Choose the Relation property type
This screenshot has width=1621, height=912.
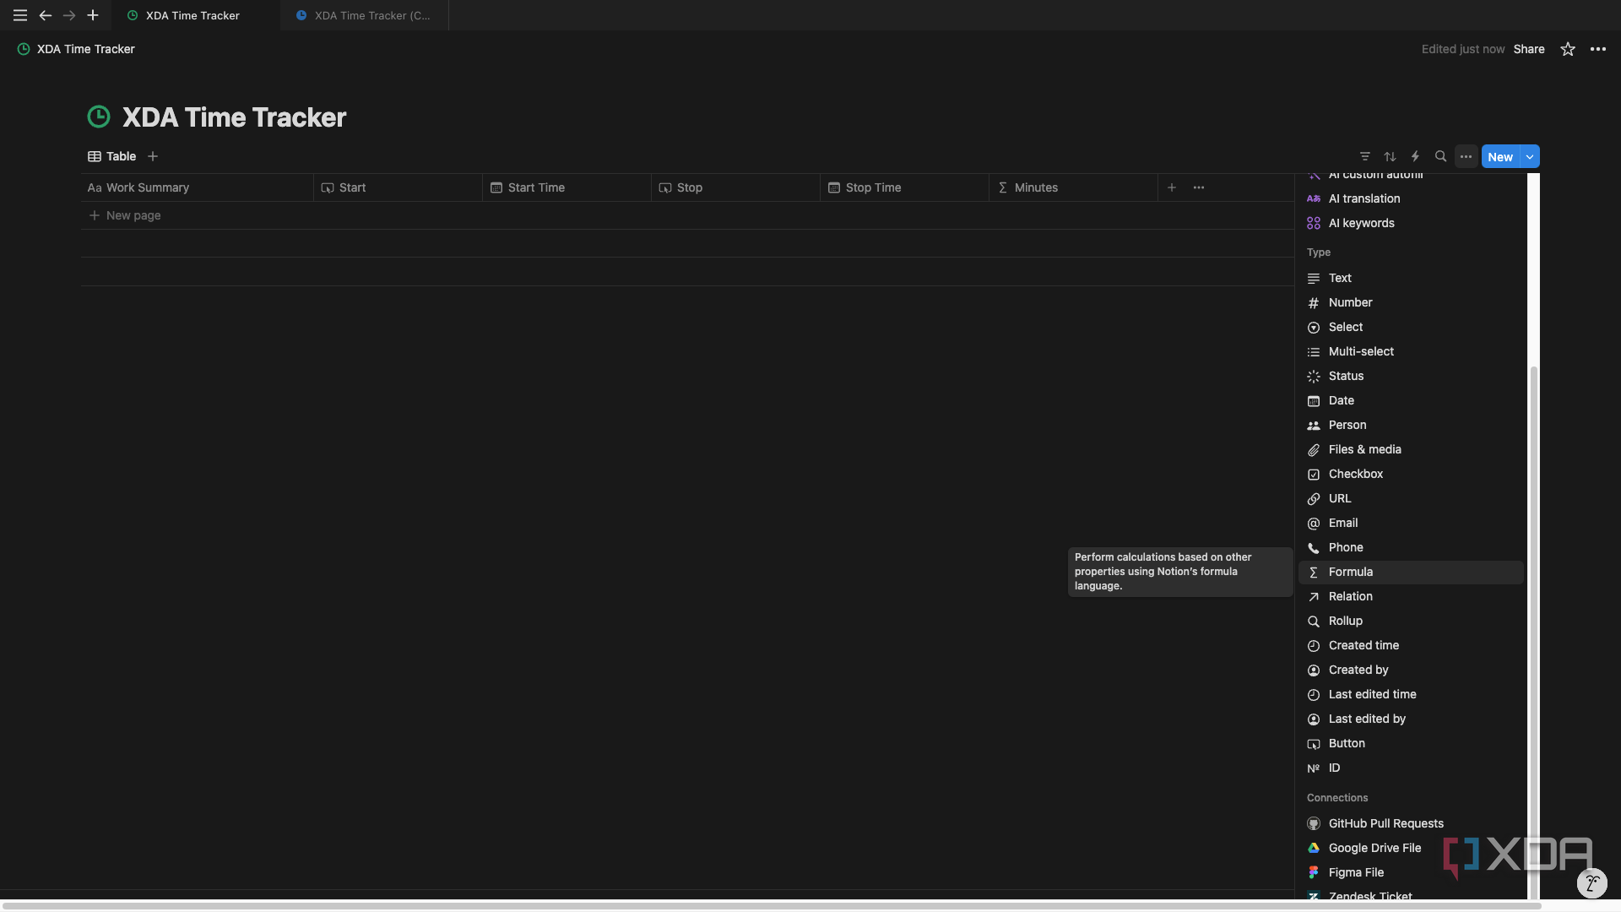click(1411, 596)
